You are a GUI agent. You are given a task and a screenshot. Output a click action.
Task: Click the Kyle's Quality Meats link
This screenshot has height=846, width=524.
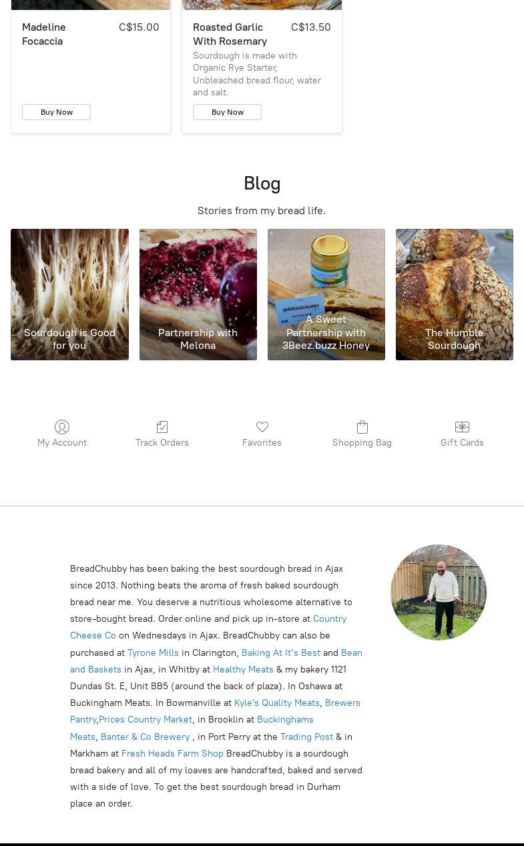pyautogui.click(x=277, y=703)
